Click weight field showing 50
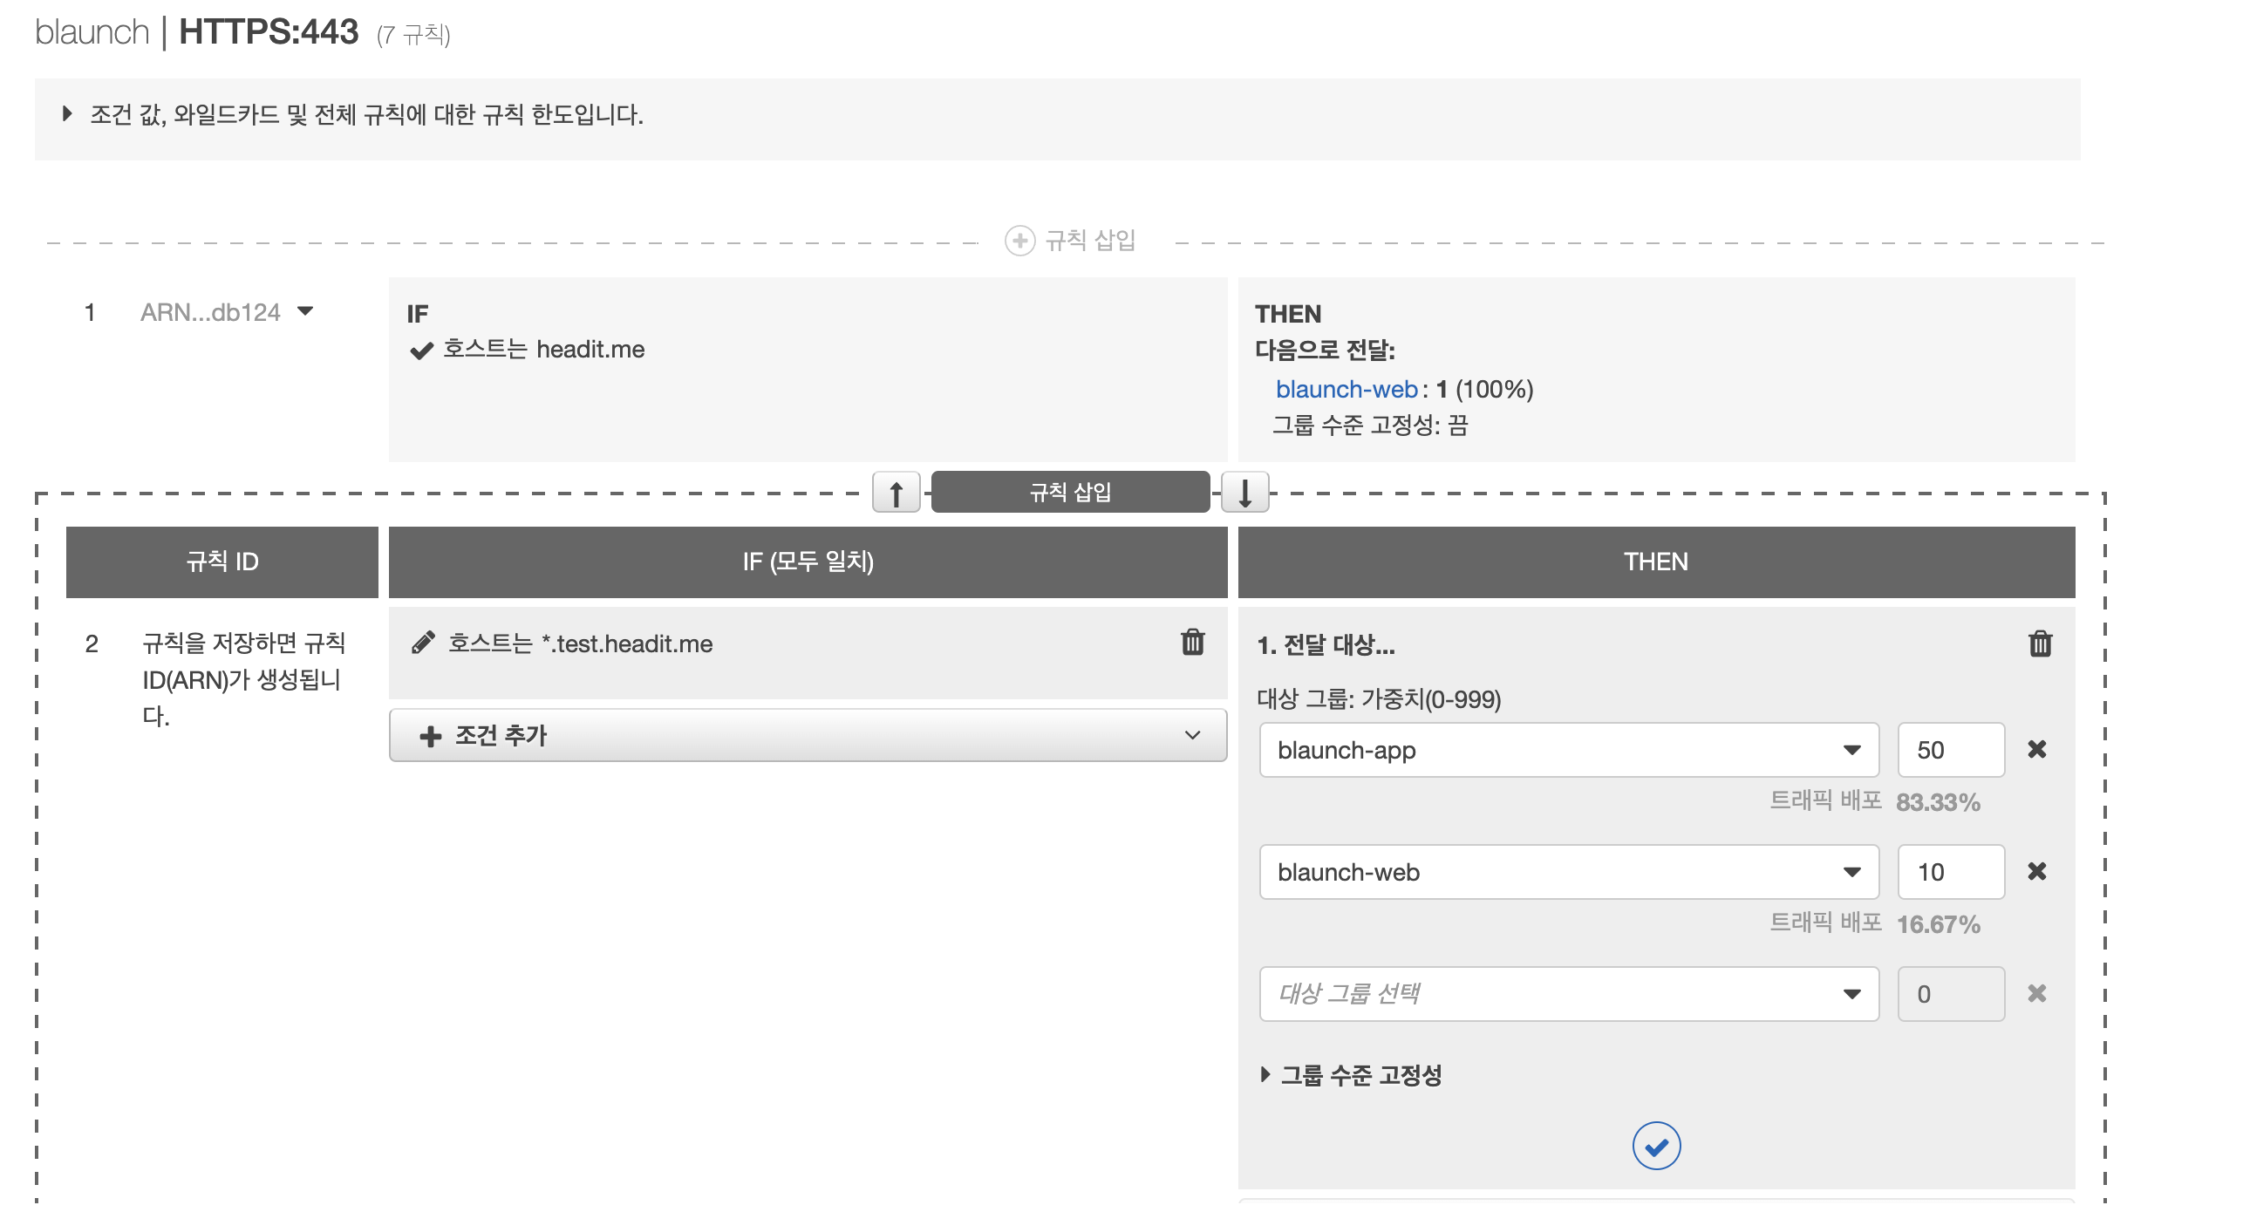The width and height of the screenshot is (2243, 1212). click(x=1950, y=750)
